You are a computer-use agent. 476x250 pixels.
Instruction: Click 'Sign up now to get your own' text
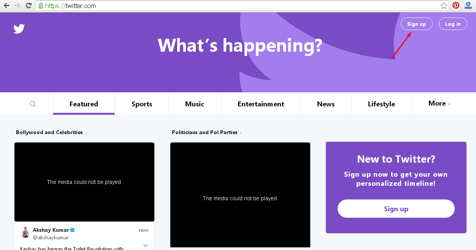click(x=396, y=174)
